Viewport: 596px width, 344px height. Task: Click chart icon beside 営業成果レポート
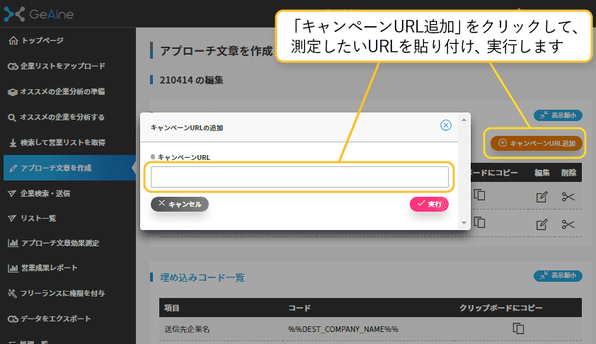point(13,268)
